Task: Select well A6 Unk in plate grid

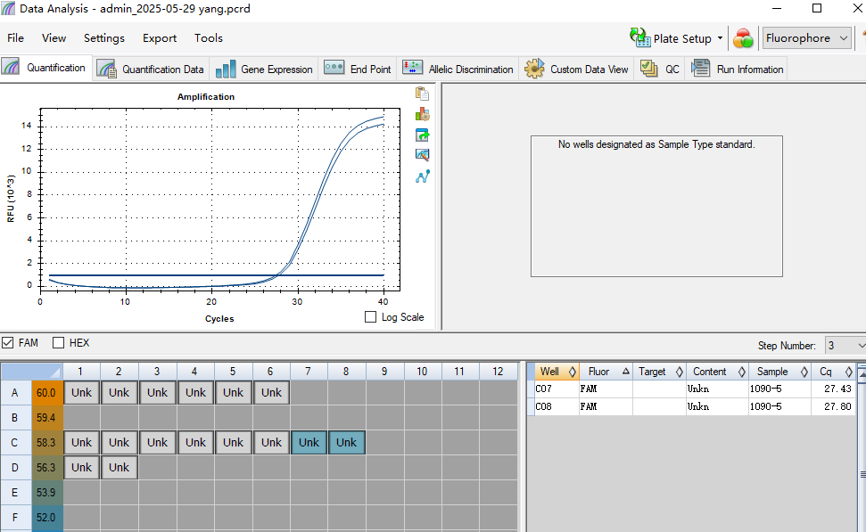Action: click(271, 392)
